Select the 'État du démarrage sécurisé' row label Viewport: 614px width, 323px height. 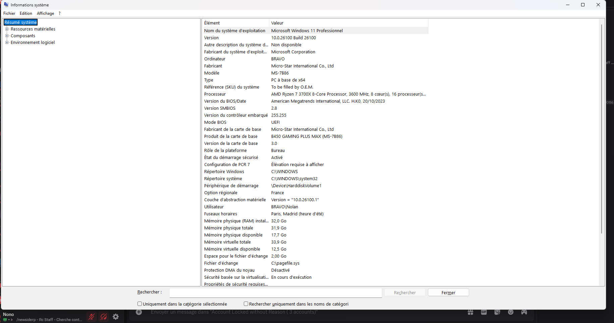231,157
